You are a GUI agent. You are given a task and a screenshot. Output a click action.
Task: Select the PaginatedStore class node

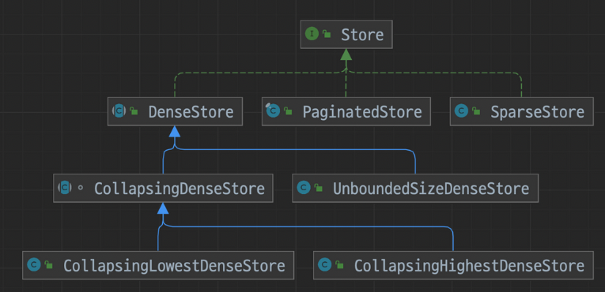[x=346, y=111]
